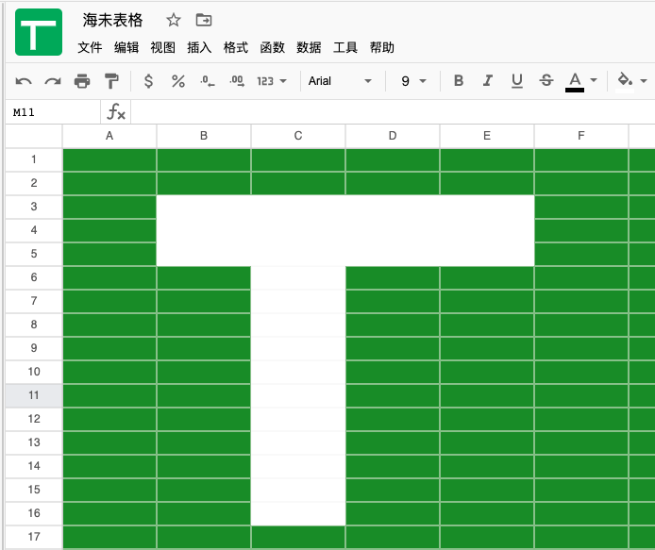This screenshot has width=655, height=550.
Task: Toggle strikethrough formatting
Action: pyautogui.click(x=546, y=81)
